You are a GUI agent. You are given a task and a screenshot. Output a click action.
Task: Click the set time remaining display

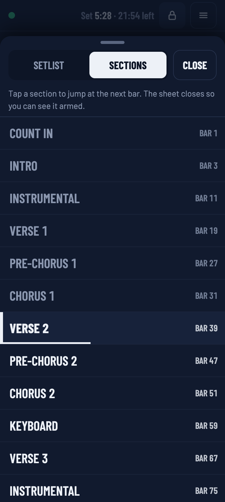point(117,15)
